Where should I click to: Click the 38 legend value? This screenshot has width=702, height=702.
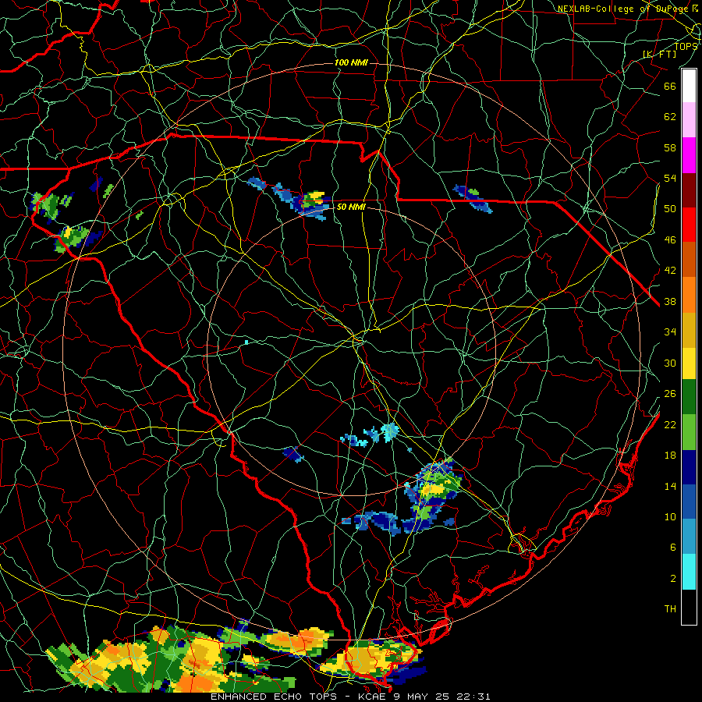click(x=670, y=302)
